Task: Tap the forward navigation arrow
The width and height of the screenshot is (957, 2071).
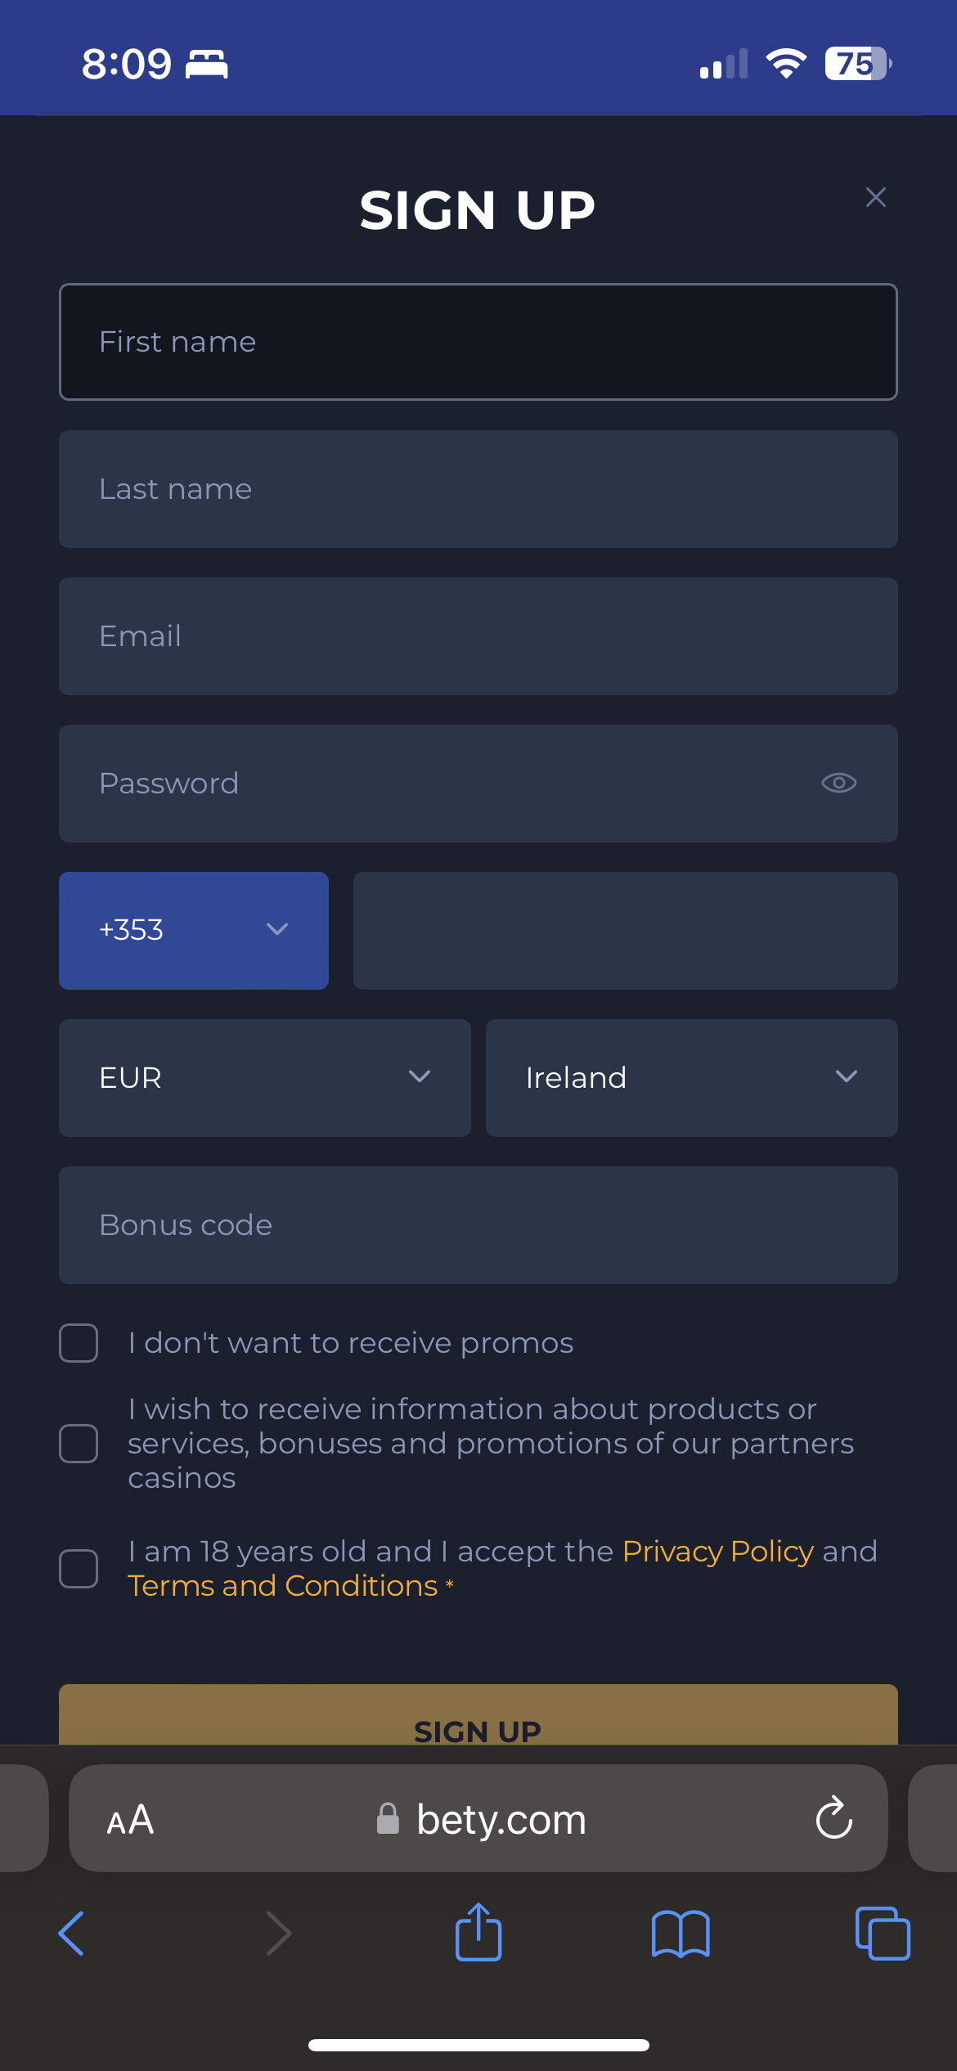Action: (279, 1934)
